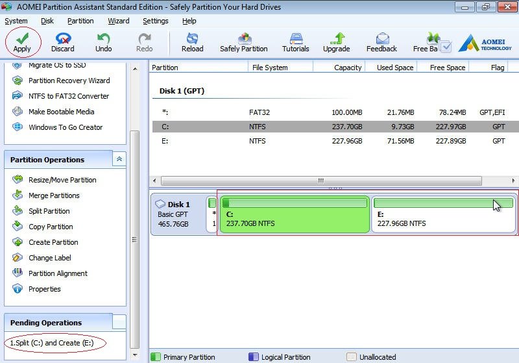Collapse the Pending Operations panel
The image size is (519, 363).
tap(119, 322)
